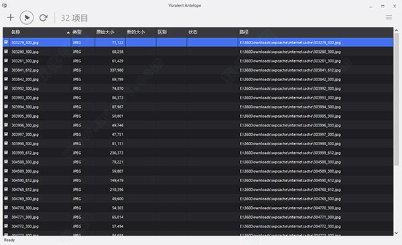
Task: Close the Voralent Antelope window
Action: [395, 6]
